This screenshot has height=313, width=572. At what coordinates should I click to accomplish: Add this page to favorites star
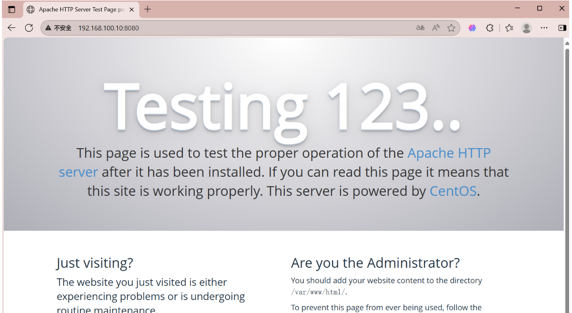[x=451, y=28]
